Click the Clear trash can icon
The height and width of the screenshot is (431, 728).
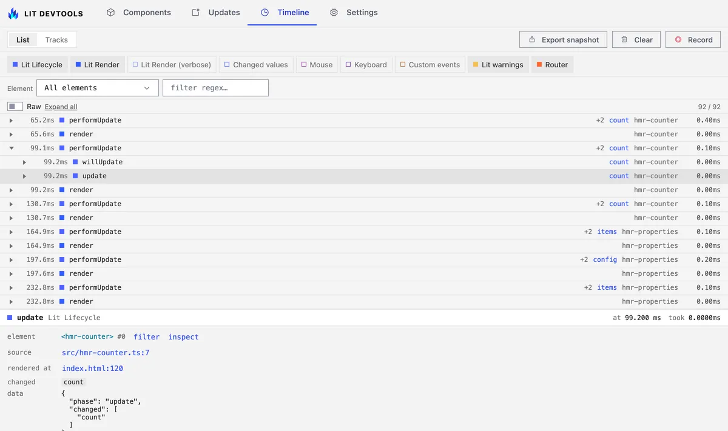click(x=624, y=39)
